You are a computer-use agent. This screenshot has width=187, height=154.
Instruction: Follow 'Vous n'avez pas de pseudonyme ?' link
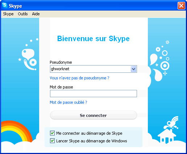(x=79, y=78)
